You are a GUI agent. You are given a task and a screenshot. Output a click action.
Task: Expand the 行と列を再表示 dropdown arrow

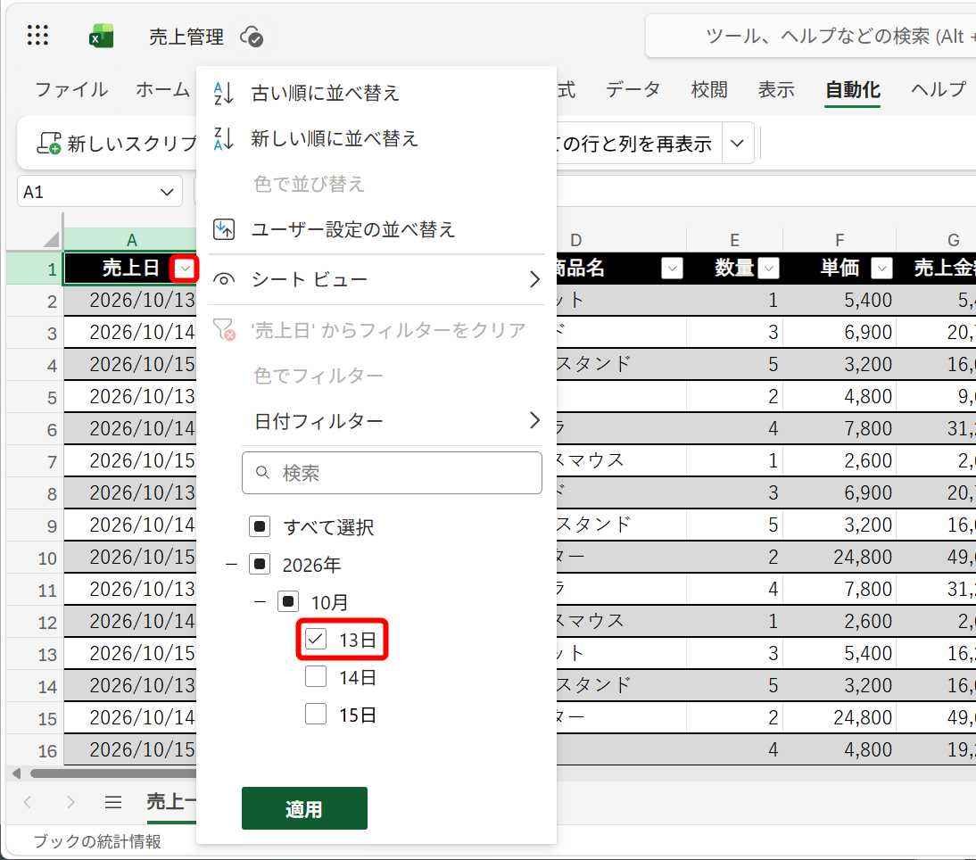[738, 144]
